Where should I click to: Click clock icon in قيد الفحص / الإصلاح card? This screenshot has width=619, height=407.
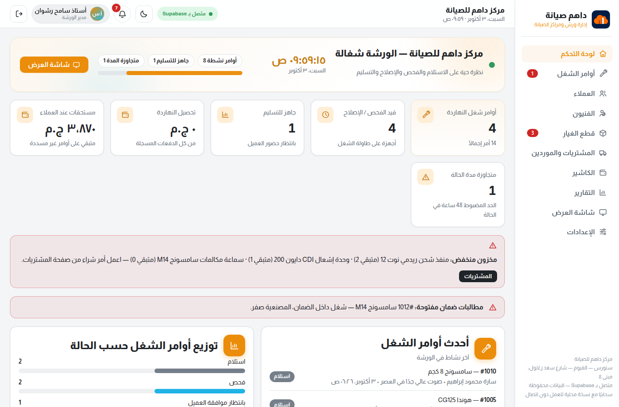point(325,115)
